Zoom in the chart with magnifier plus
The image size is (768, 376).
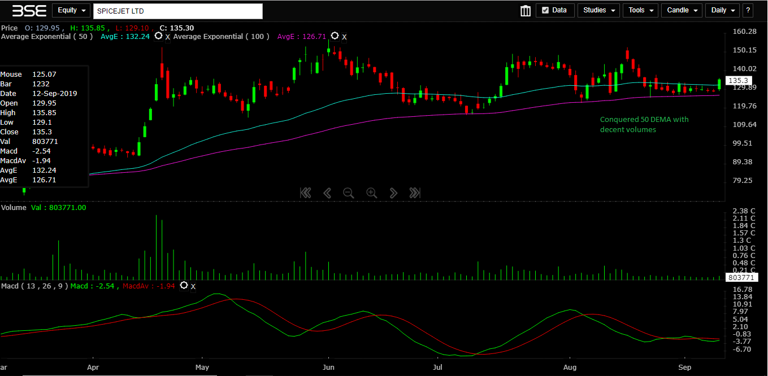tap(371, 193)
